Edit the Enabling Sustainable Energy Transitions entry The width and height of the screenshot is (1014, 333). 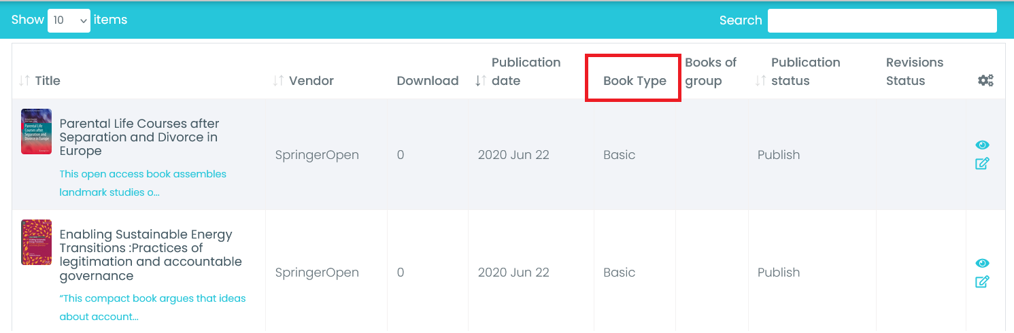[x=982, y=282]
